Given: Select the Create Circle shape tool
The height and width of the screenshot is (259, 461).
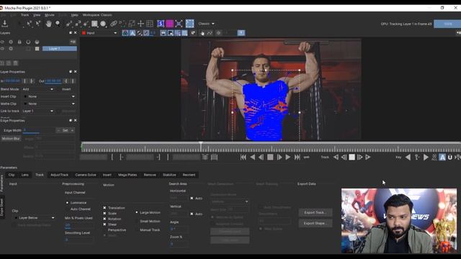Looking at the screenshot, I should tap(103, 24).
